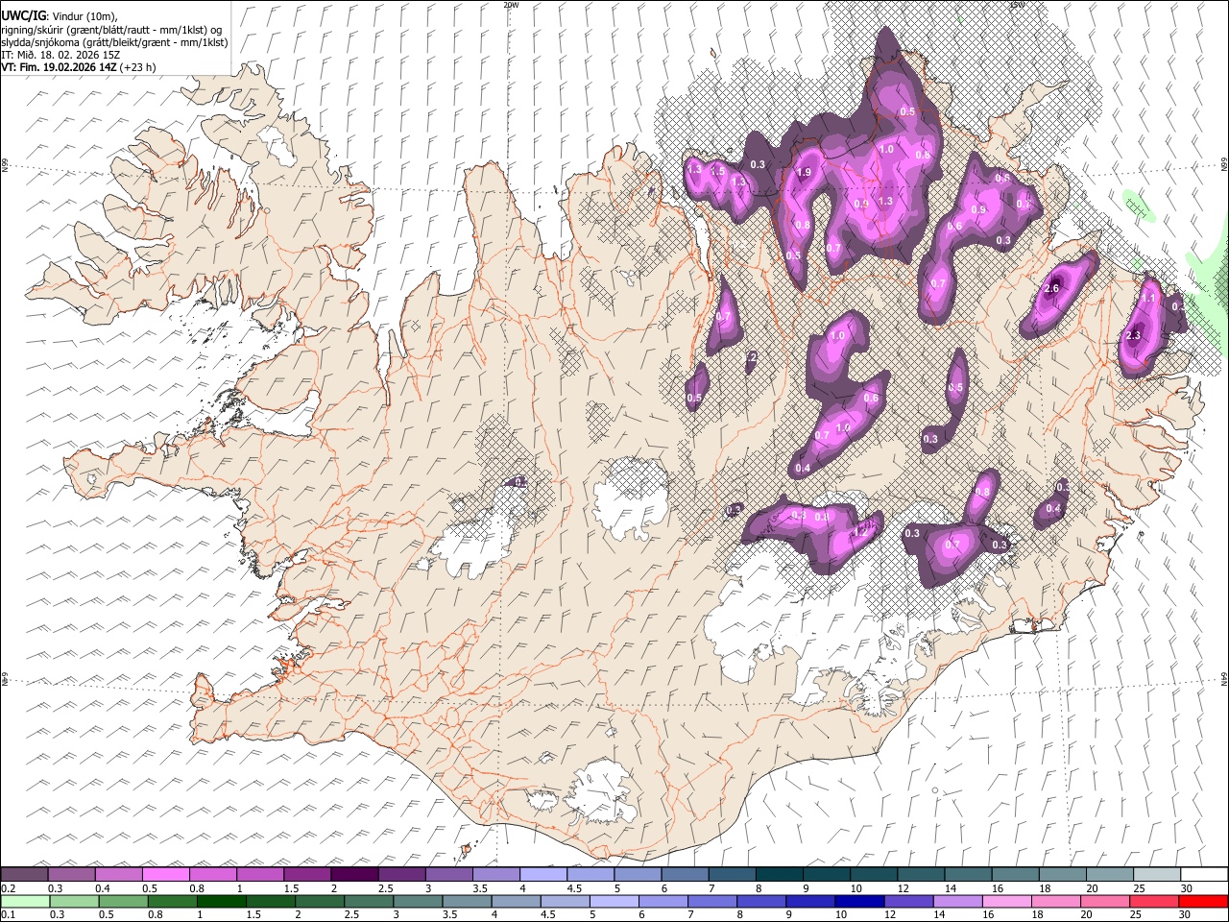Click the '2.6' precipitation value on the map
Image resolution: width=1229 pixels, height=922 pixels.
[1051, 288]
